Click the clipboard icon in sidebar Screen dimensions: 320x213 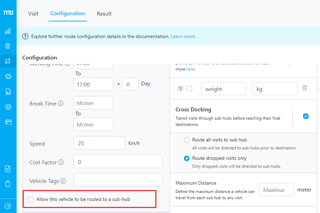(8, 46)
